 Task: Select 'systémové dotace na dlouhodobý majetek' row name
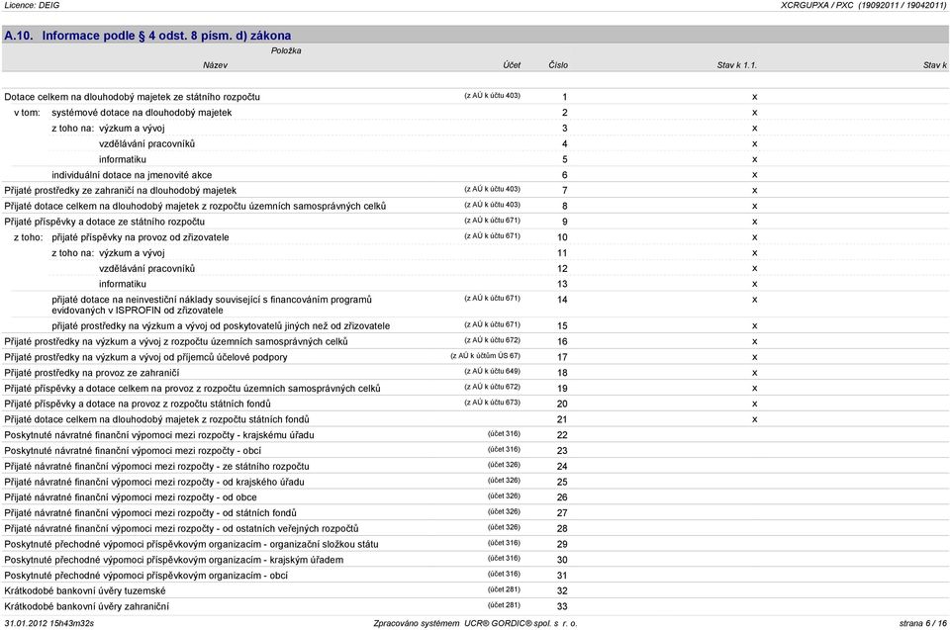click(142, 113)
